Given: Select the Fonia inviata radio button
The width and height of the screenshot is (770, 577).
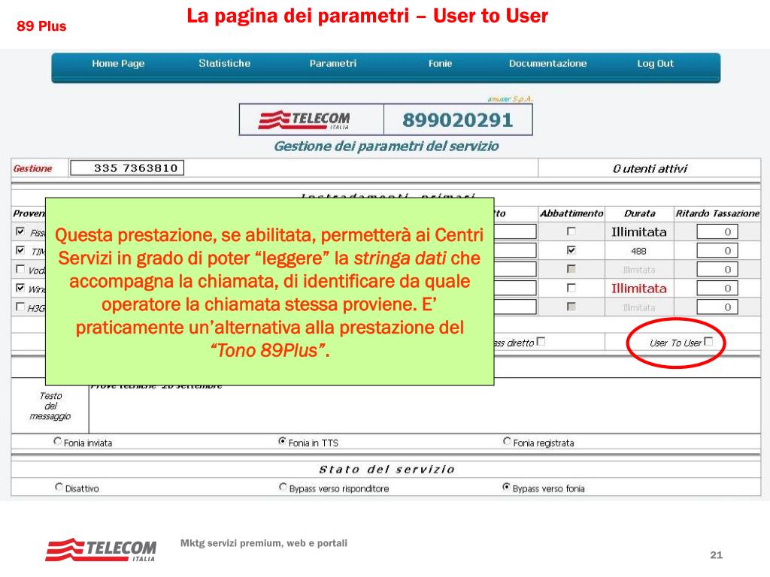Looking at the screenshot, I should 57,441.
